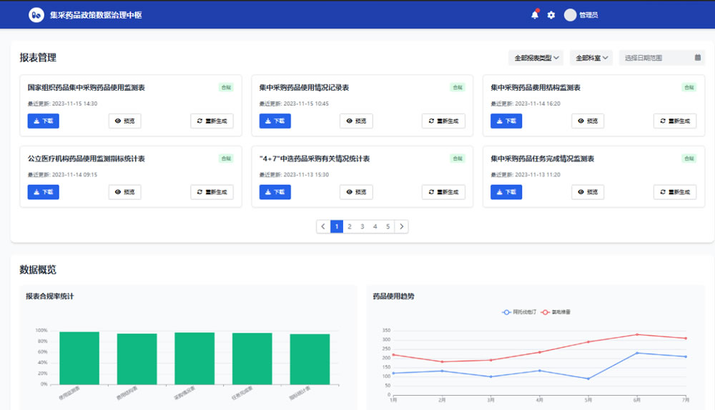Download "4+7"中选药品采购有关情况统计表

click(x=275, y=192)
